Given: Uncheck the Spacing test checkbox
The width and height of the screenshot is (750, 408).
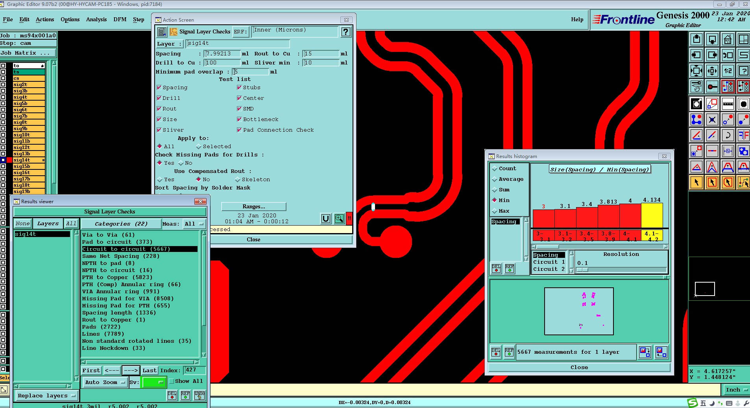Looking at the screenshot, I should click(159, 88).
